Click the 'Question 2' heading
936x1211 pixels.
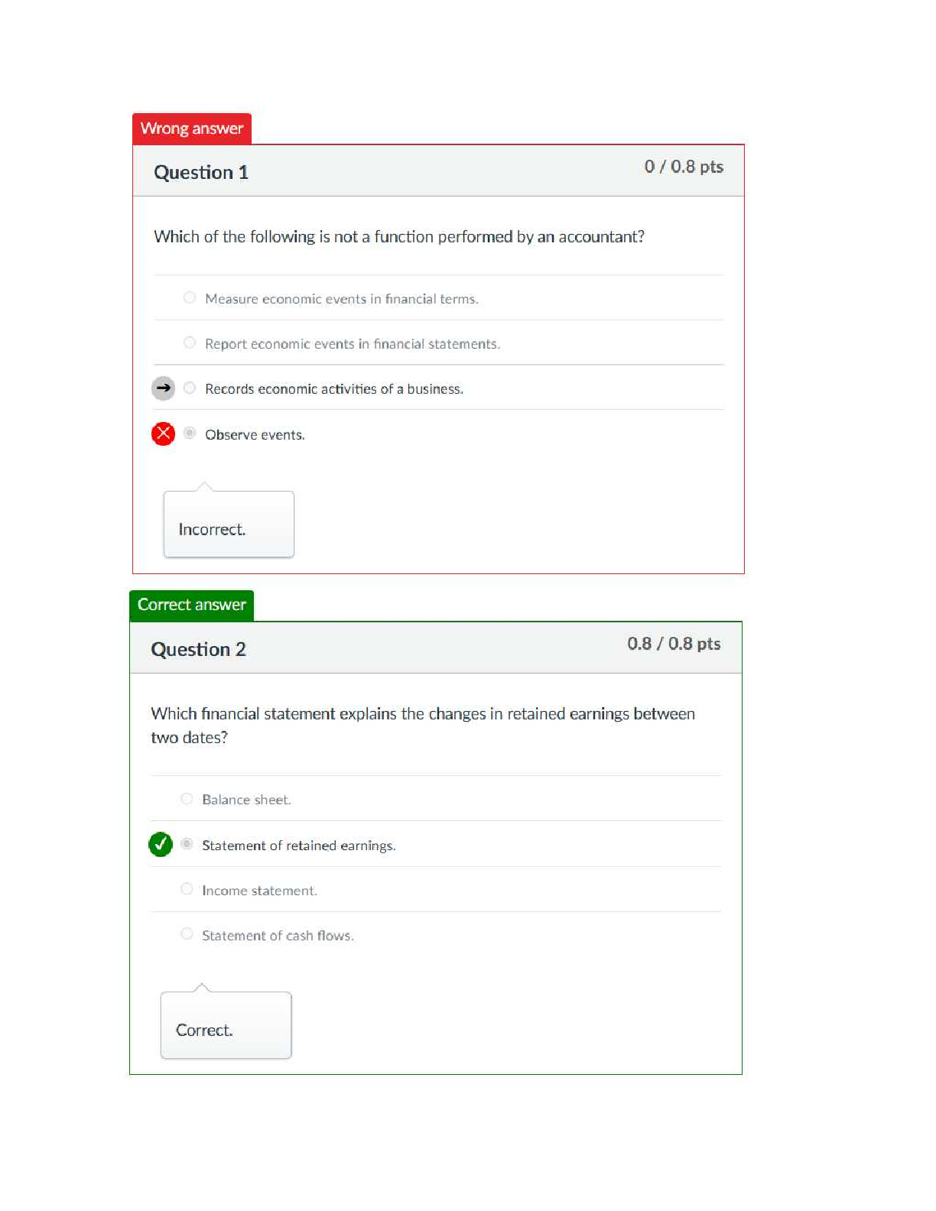tap(198, 649)
